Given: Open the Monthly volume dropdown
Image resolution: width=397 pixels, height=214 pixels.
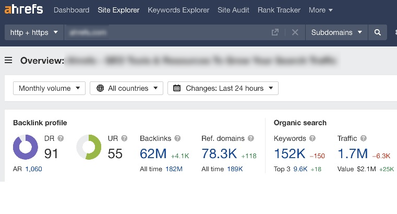Looking at the screenshot, I should click(49, 88).
